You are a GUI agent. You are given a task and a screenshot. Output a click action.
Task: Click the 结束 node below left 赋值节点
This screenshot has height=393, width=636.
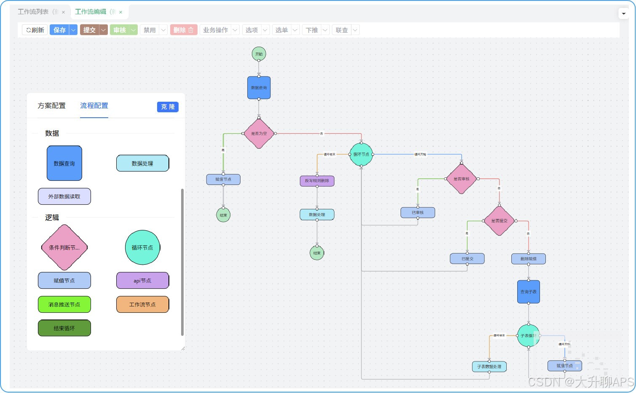point(223,215)
